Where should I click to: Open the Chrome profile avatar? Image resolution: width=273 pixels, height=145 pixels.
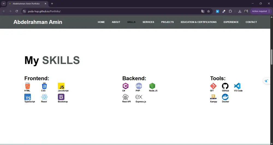(x=246, y=11)
